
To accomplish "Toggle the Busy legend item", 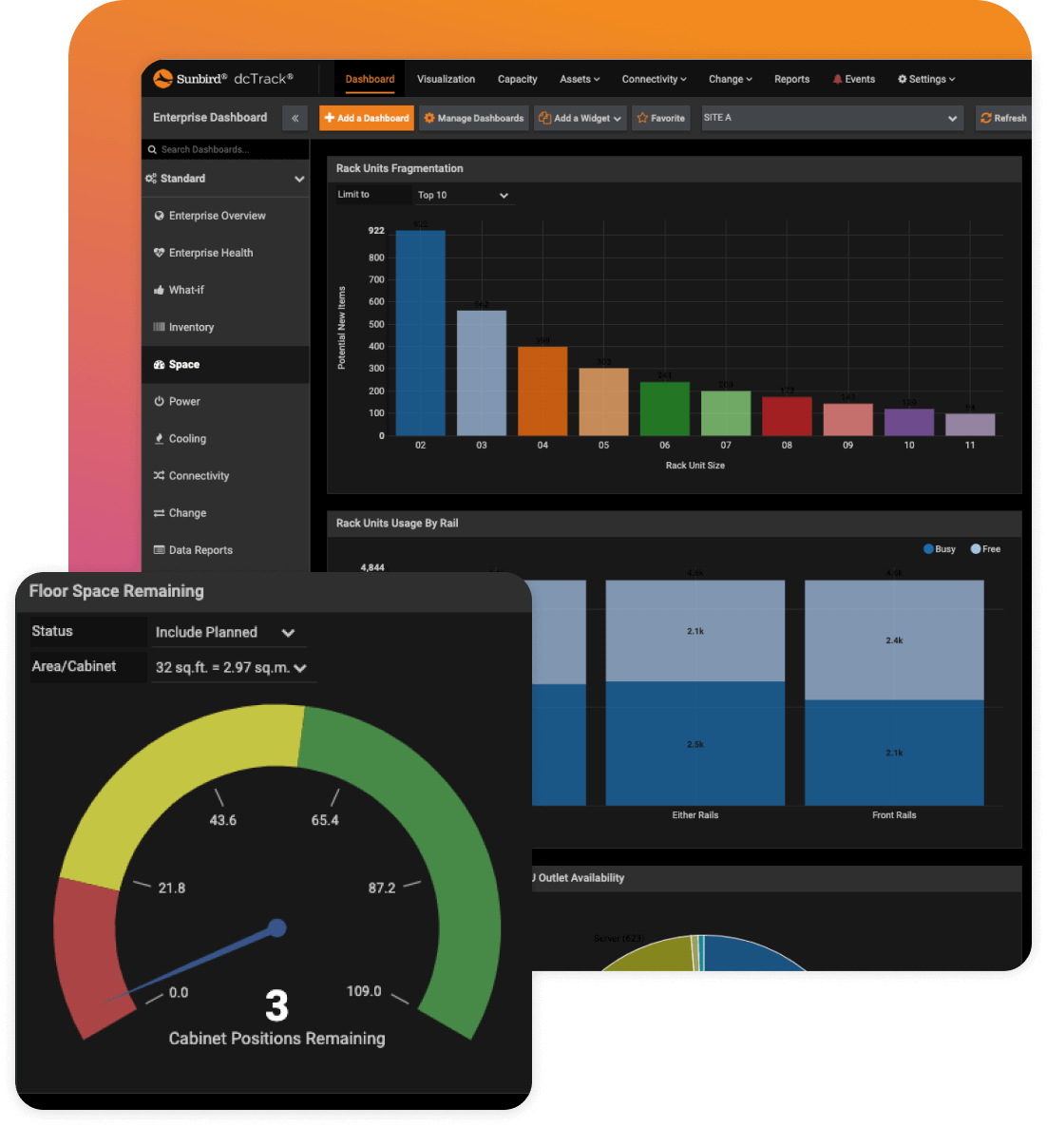I will (940, 549).
